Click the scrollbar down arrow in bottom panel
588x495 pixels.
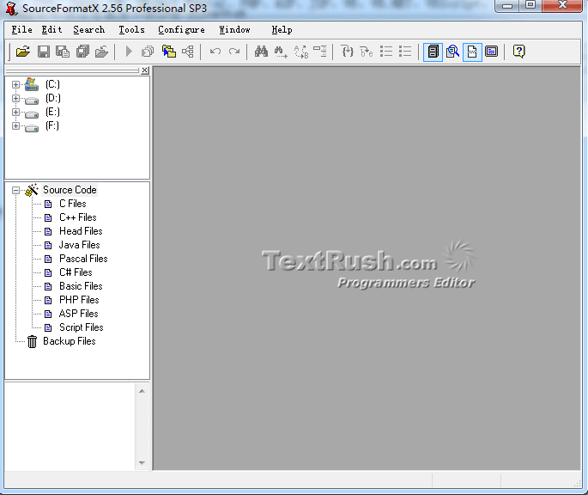point(142,462)
